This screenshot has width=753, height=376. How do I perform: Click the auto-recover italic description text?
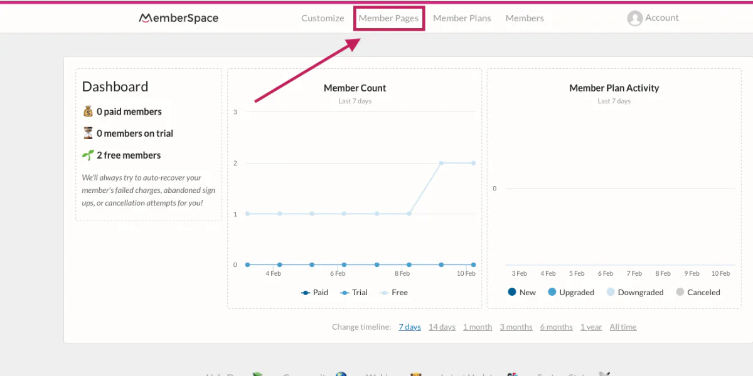[149, 190]
